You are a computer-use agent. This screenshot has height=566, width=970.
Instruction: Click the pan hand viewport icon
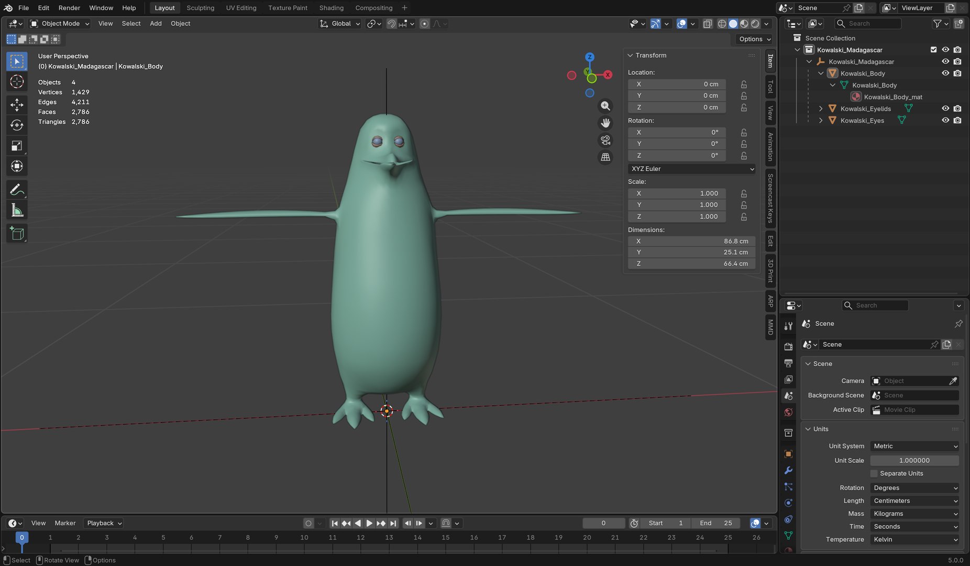(x=605, y=123)
